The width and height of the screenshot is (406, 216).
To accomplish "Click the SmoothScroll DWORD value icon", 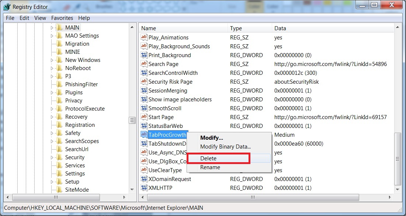I will pyautogui.click(x=144, y=108).
